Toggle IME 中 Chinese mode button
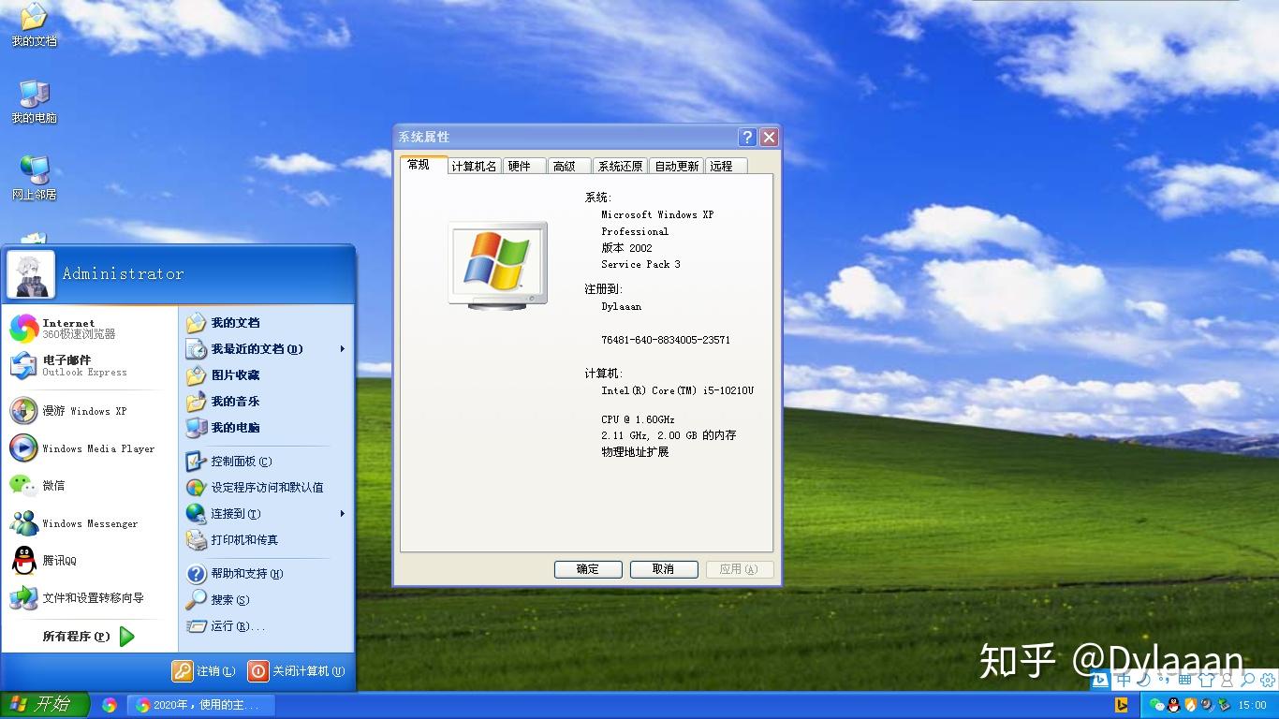 point(1124,681)
